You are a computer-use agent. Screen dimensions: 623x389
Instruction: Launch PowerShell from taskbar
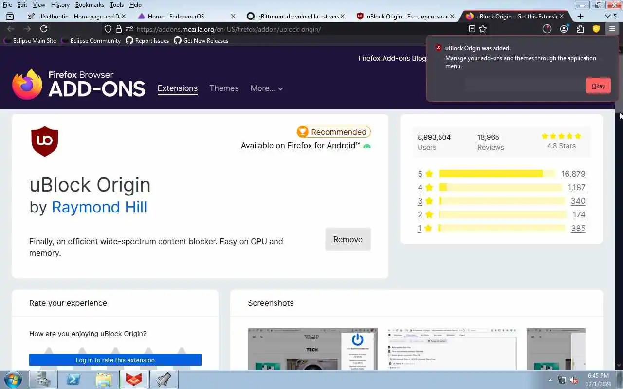pyautogui.click(x=73, y=379)
